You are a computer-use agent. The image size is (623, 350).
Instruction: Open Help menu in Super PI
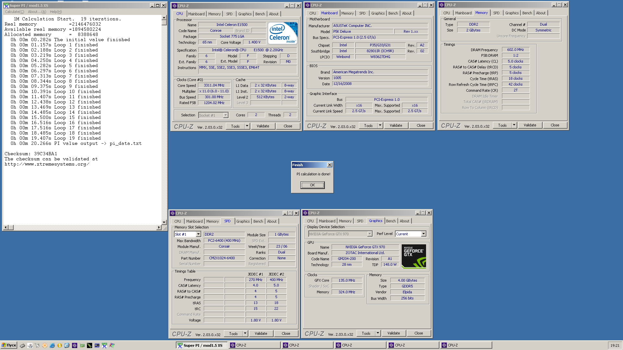[x=56, y=12]
